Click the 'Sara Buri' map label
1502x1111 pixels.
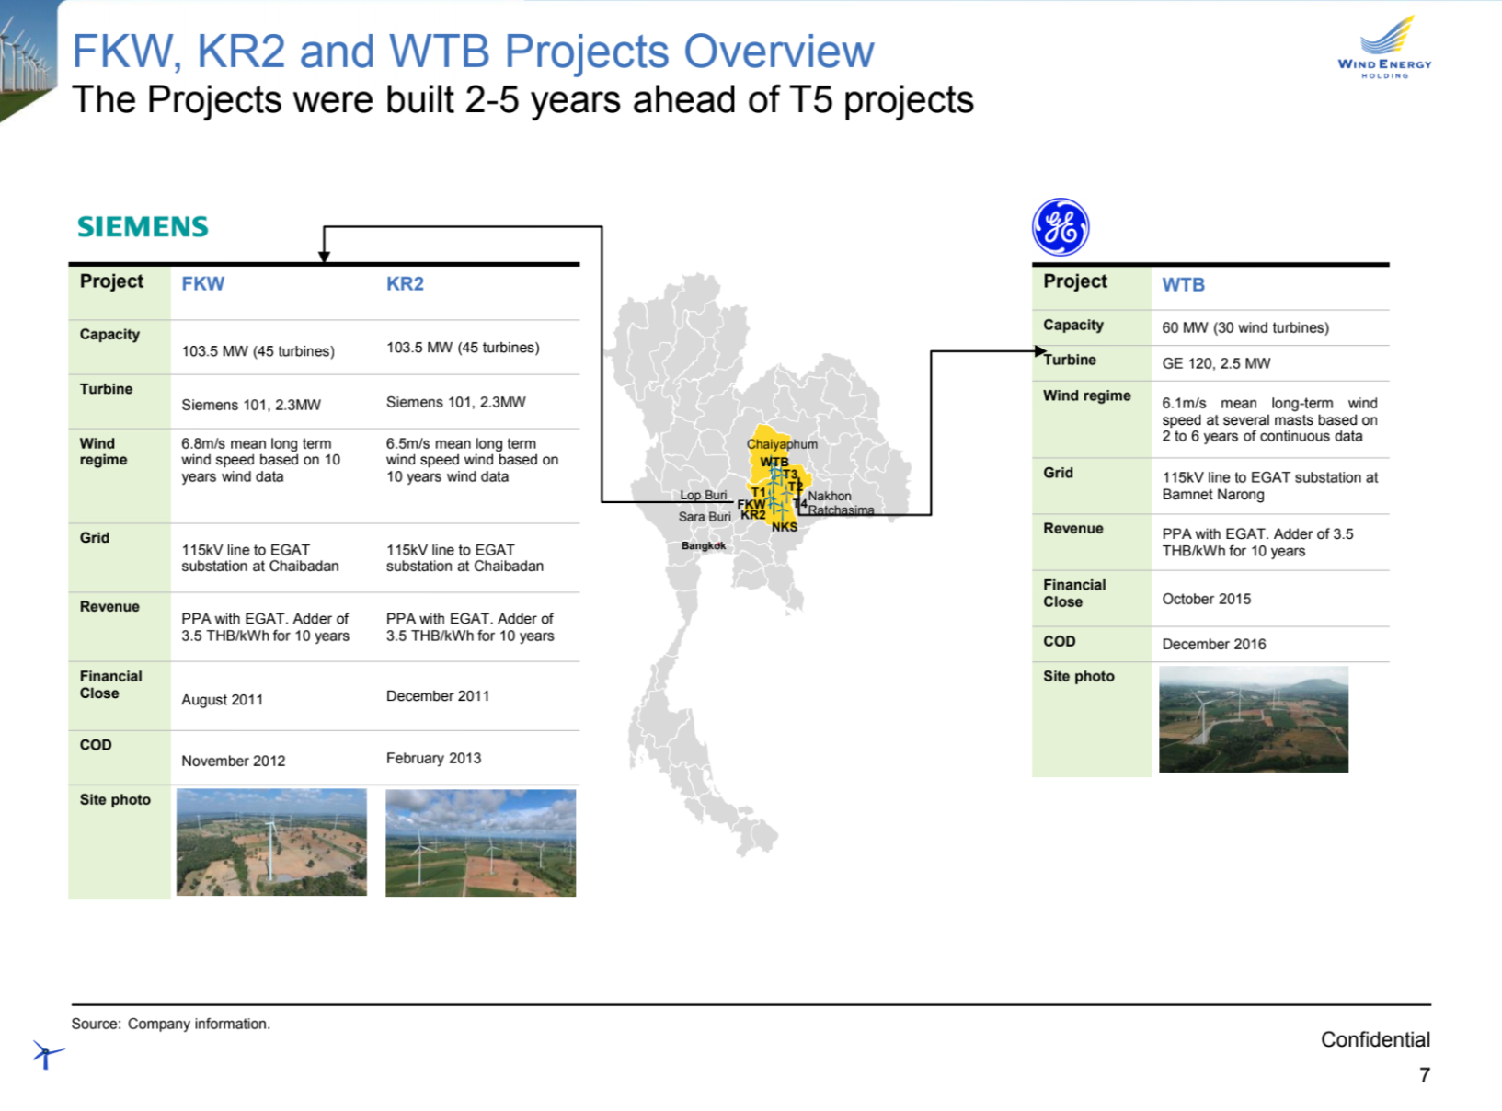[705, 517]
